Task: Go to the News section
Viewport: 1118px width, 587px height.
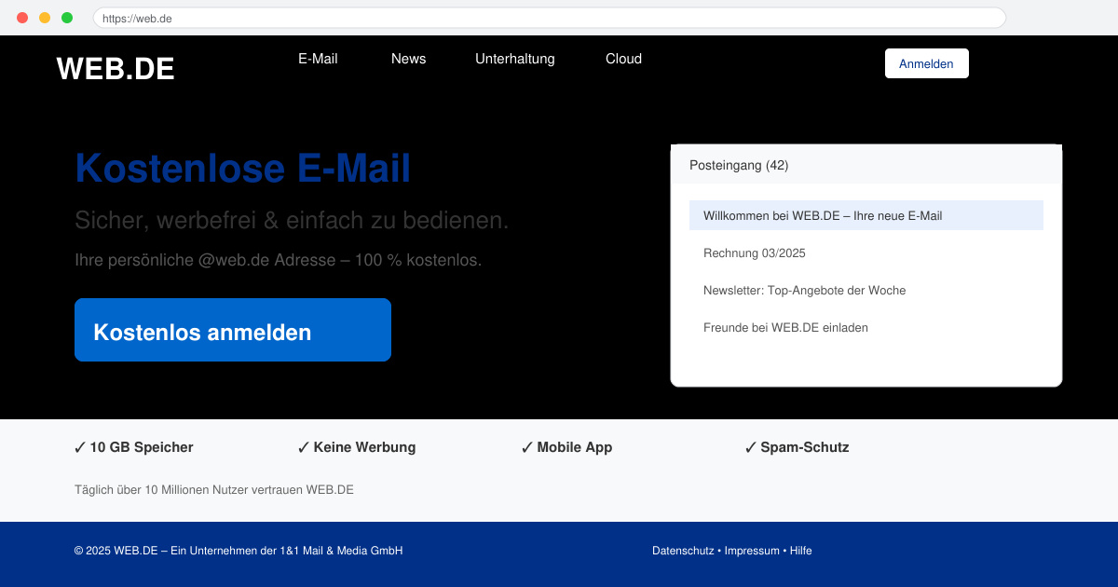Action: [x=408, y=59]
